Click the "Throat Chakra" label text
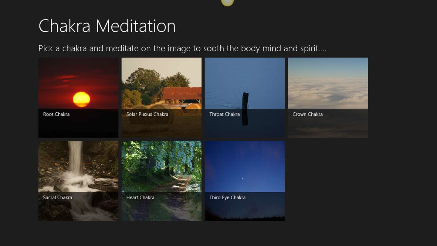This screenshot has height=246, width=437. [x=225, y=114]
